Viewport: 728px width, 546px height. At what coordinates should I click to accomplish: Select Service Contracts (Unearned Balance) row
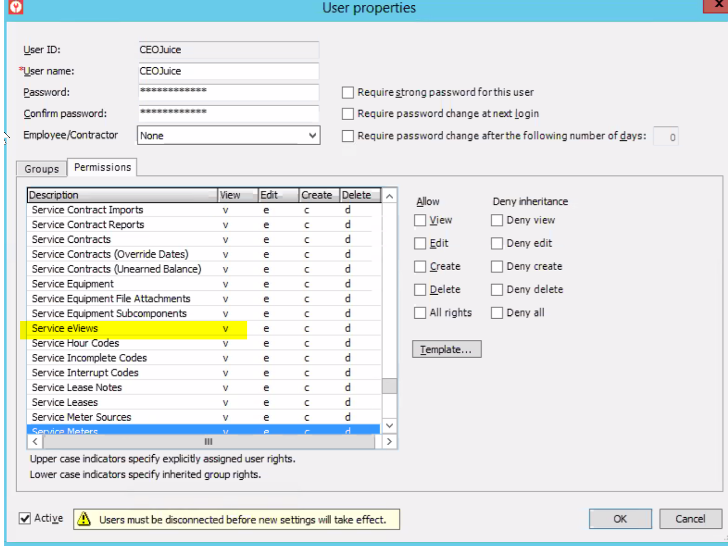pyautogui.click(x=204, y=269)
